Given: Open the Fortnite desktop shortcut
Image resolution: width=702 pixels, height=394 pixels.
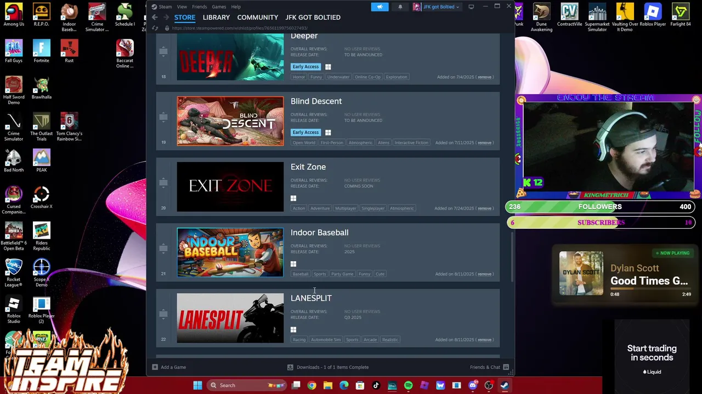Looking at the screenshot, I should click(41, 51).
